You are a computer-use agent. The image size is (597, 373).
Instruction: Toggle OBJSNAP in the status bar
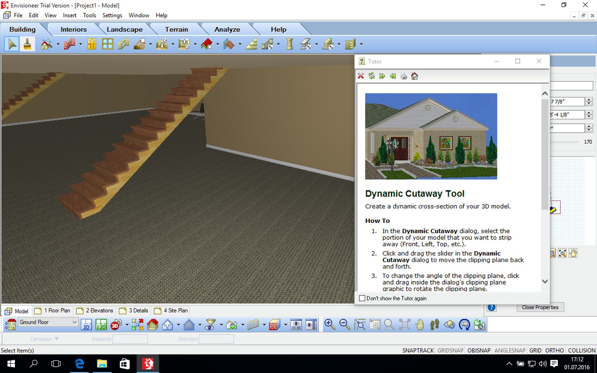click(479, 350)
